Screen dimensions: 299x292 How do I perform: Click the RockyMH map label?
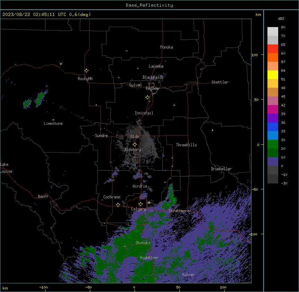(x=85, y=79)
